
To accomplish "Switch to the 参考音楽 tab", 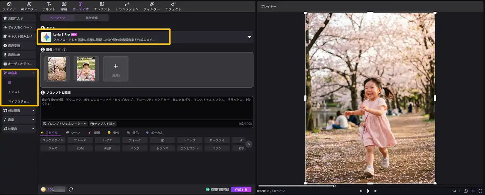I will coord(92,18).
